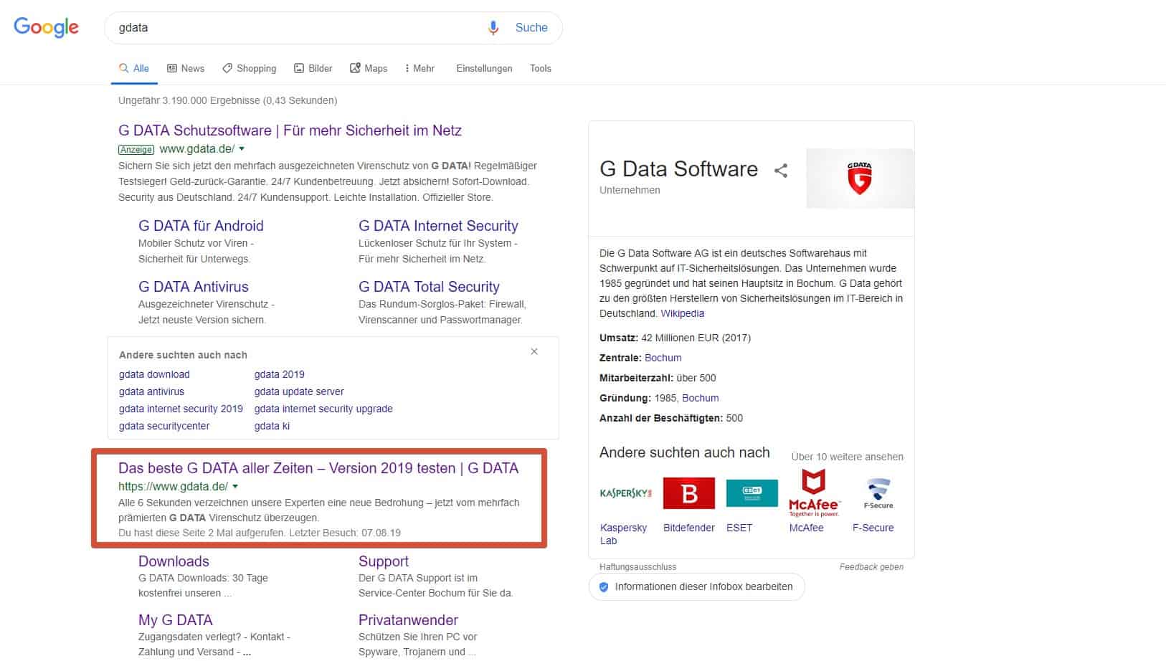Click the Suche search button

pos(531,27)
